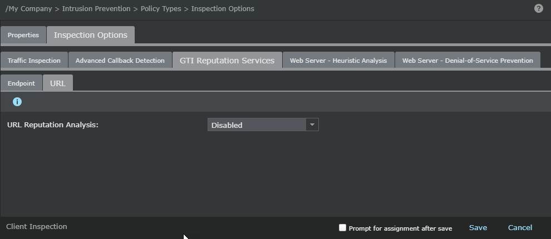Select GTI Reputation Services tab

pyautogui.click(x=227, y=61)
